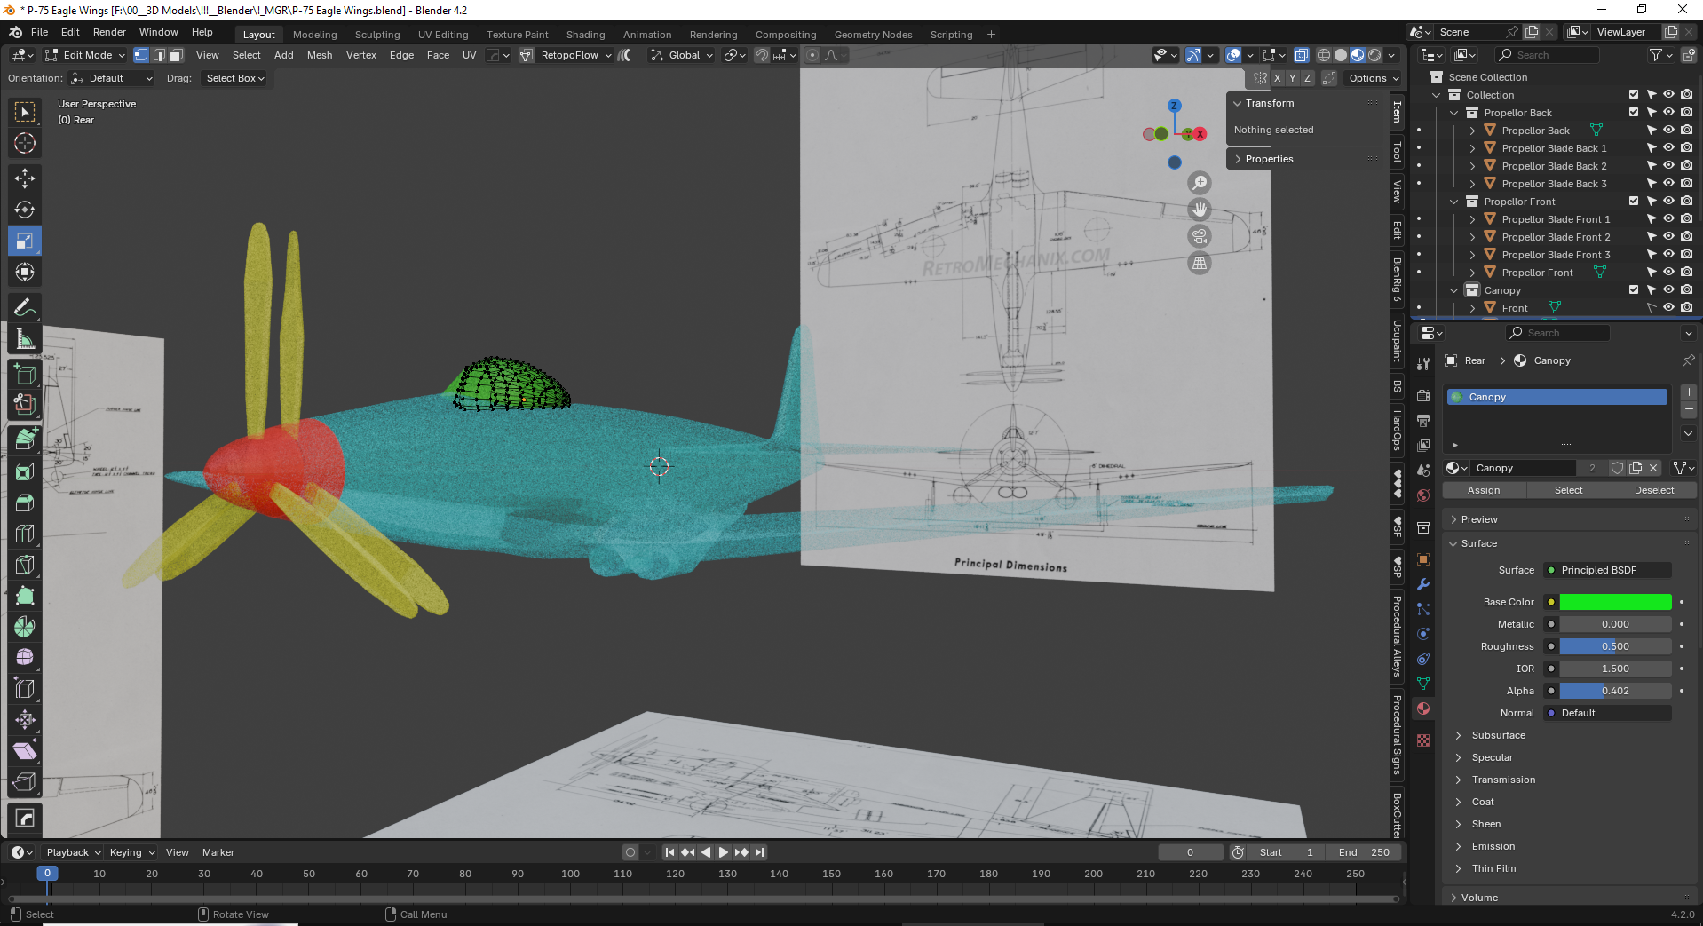Viewport: 1703px width, 926px height.
Task: Pick the Rotate tool
Action: (x=25, y=210)
